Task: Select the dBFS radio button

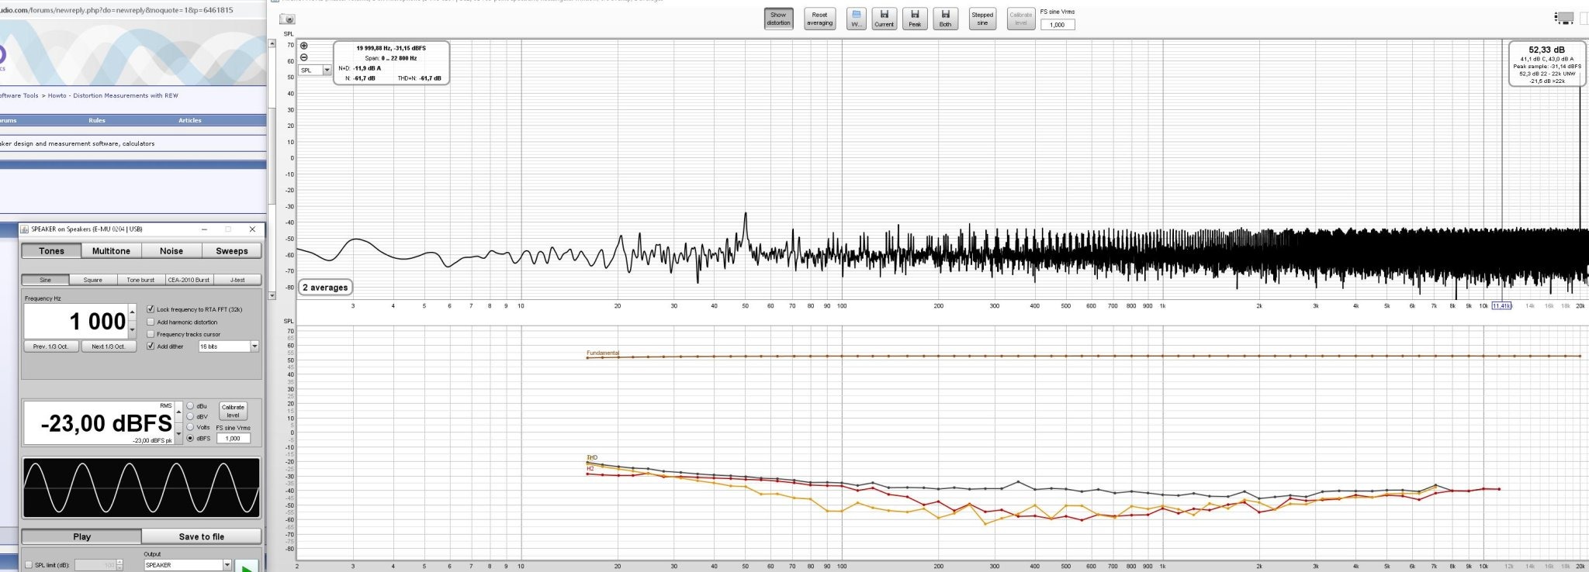Action: [x=190, y=438]
